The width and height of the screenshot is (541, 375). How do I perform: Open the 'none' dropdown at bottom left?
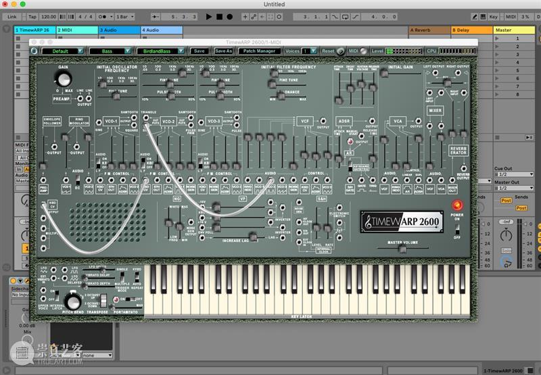click(97, 355)
